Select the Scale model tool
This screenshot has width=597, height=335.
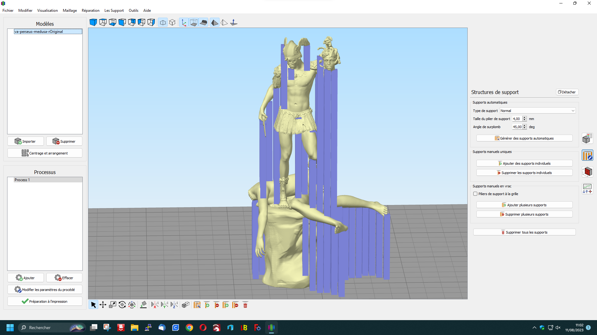tap(113, 305)
